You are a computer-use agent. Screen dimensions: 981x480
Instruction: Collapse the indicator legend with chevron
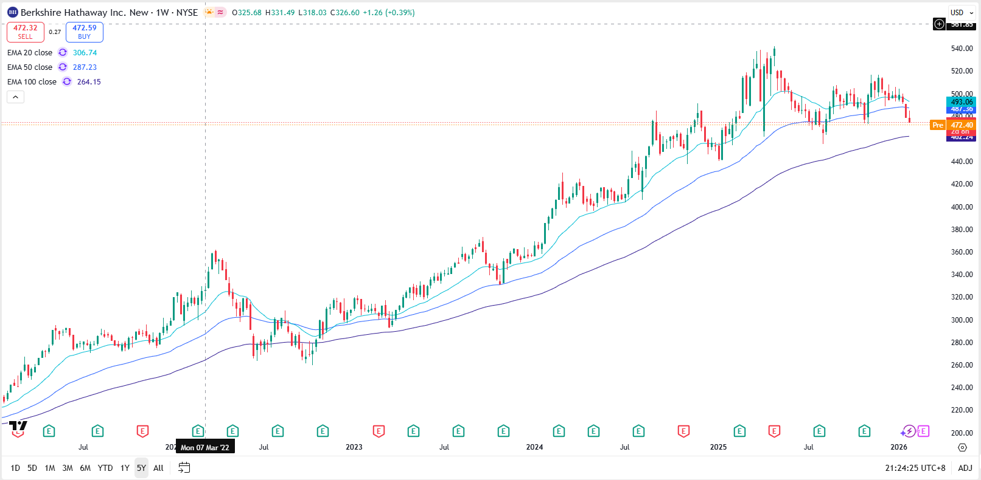(16, 97)
